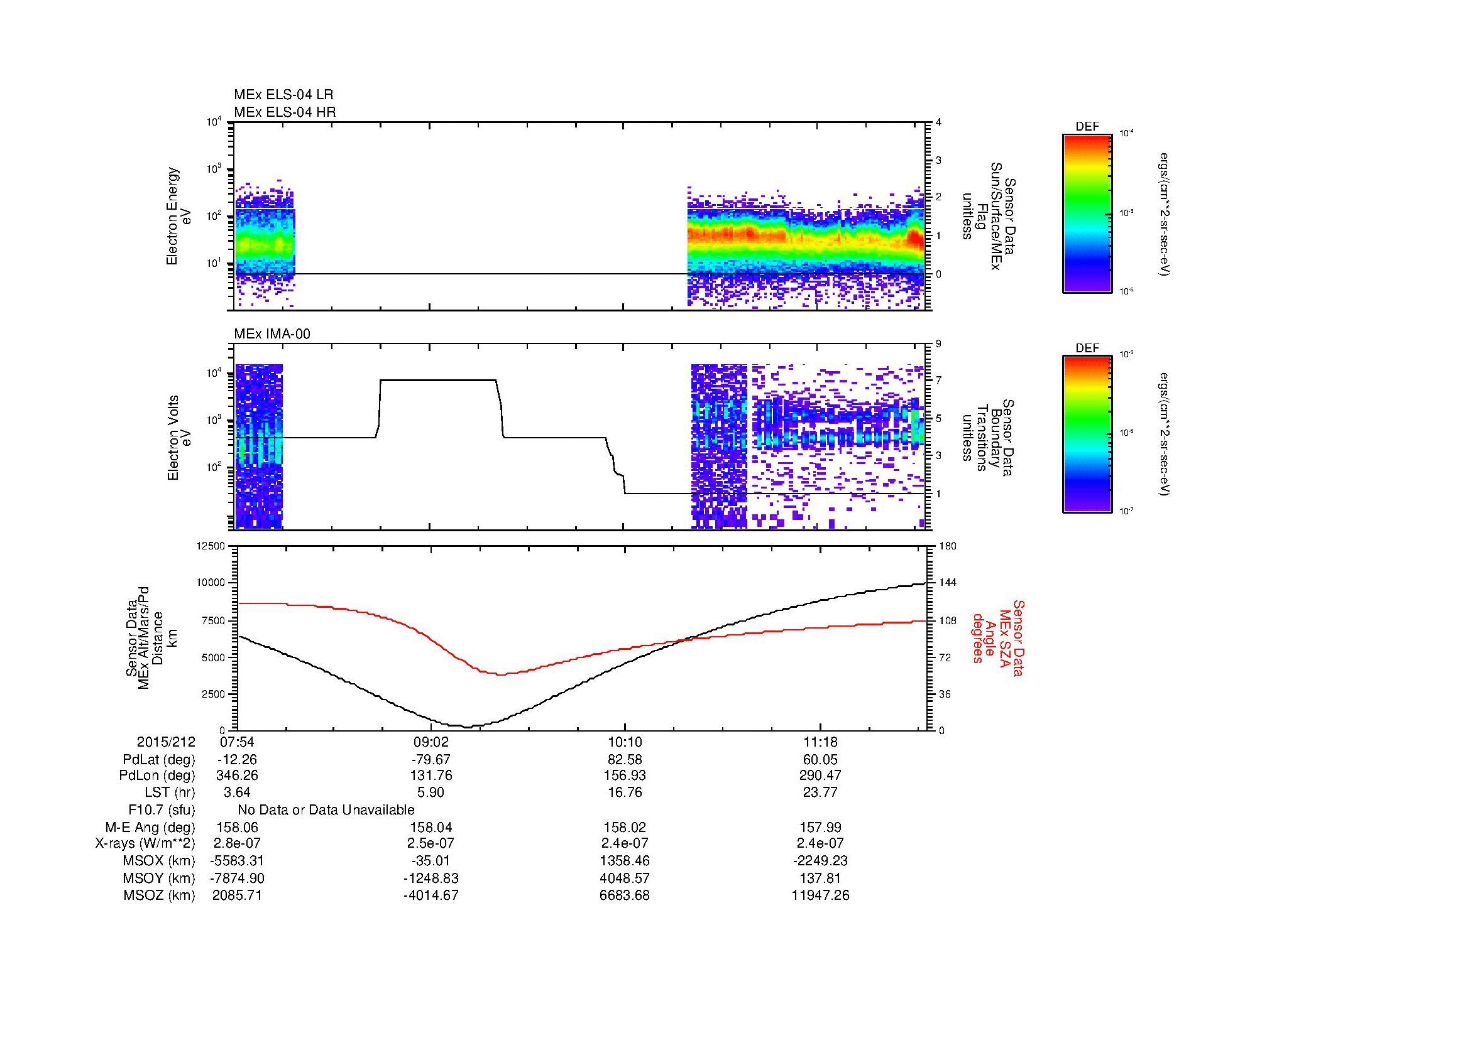Click the 'MEx IMA-00' panel title
Image resolution: width=1470 pixels, height=1038 pixels.
272,334
